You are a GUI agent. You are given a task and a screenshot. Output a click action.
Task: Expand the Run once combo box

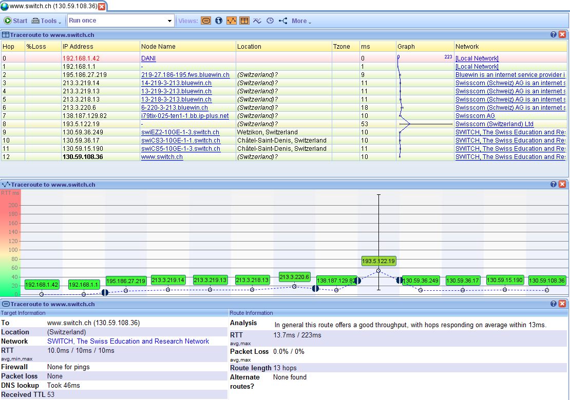[x=170, y=21]
